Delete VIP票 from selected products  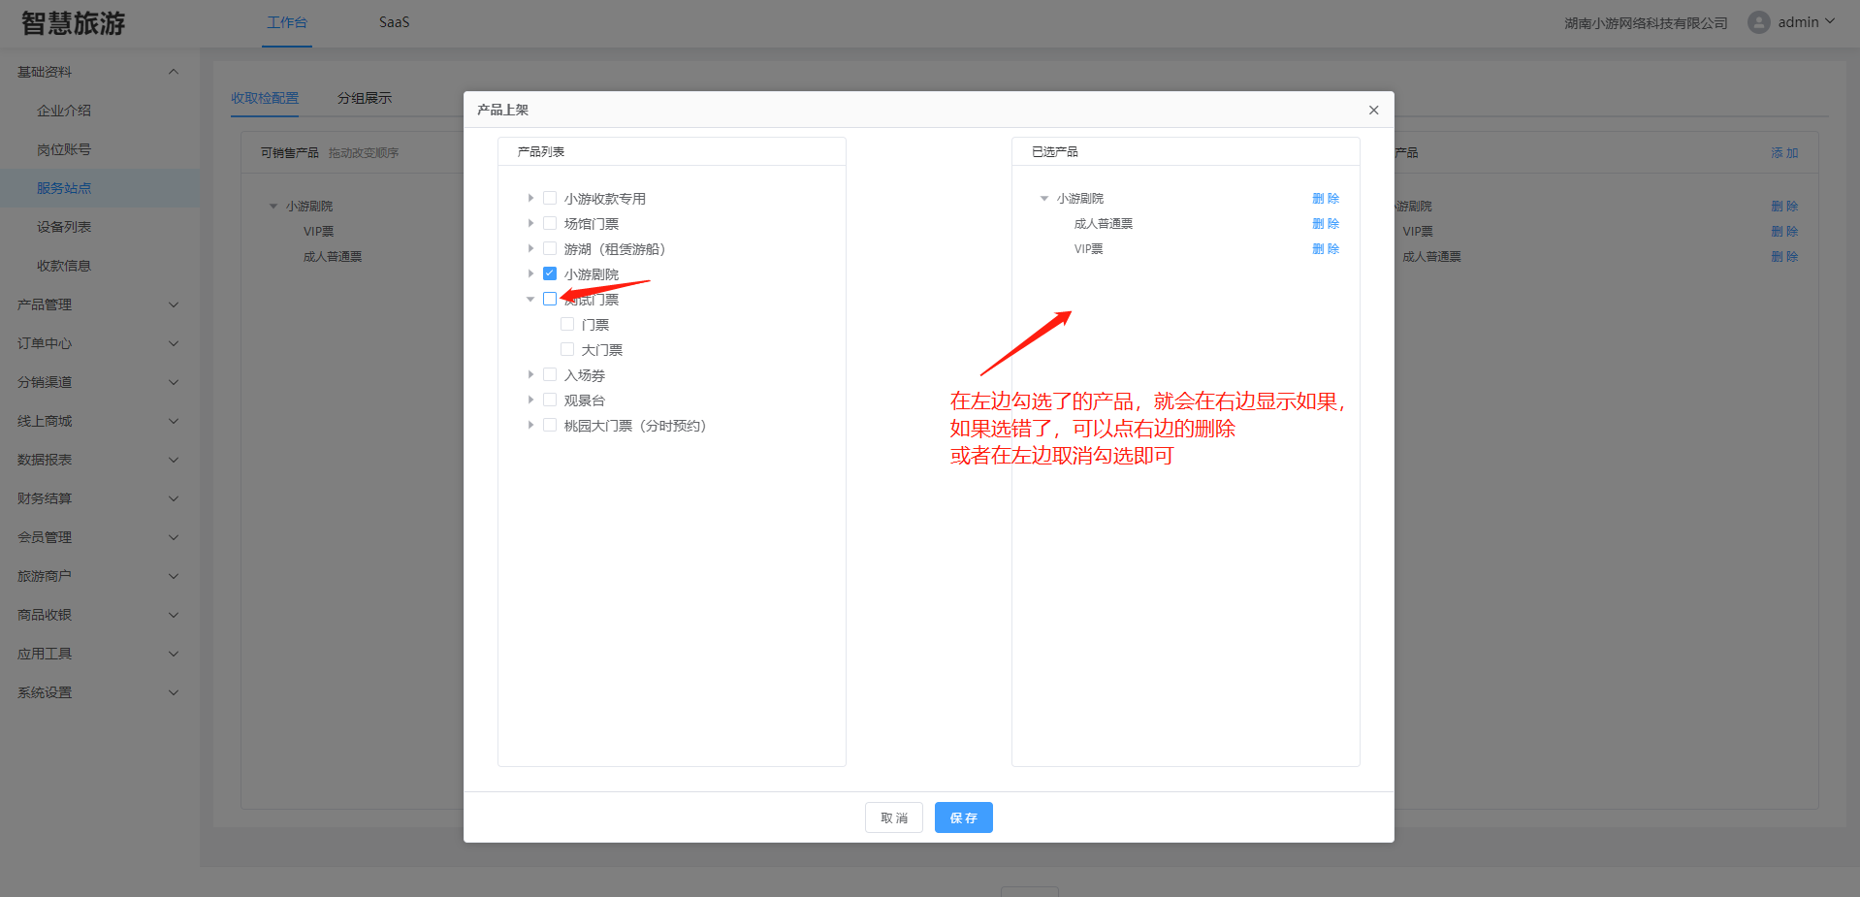coord(1325,248)
